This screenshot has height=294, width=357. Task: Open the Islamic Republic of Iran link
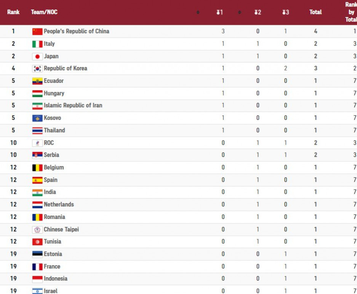(x=73, y=105)
